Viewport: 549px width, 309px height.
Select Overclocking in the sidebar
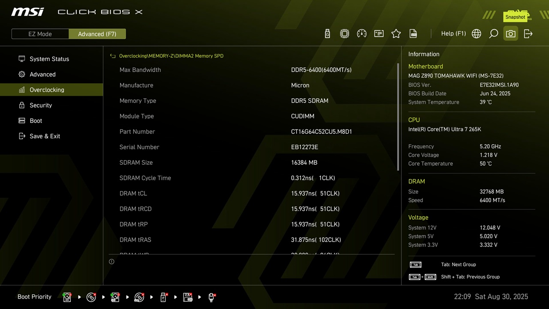pyautogui.click(x=51, y=90)
